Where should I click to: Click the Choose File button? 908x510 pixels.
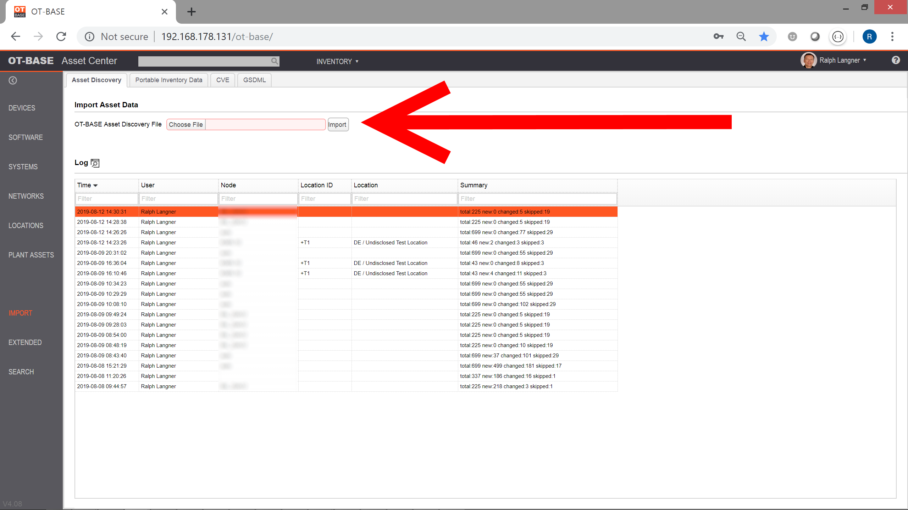coord(186,125)
